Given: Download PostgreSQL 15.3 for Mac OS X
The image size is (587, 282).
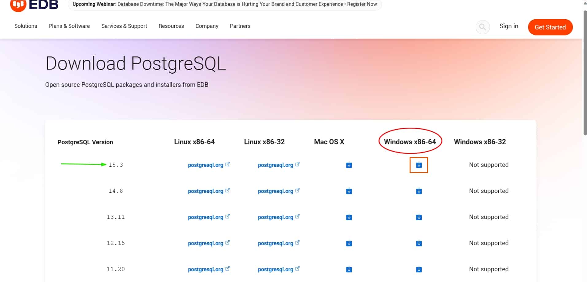Looking at the screenshot, I should (349, 165).
